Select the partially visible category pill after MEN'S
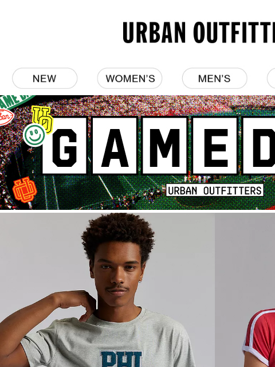This screenshot has width=275, height=367. tap(271, 78)
